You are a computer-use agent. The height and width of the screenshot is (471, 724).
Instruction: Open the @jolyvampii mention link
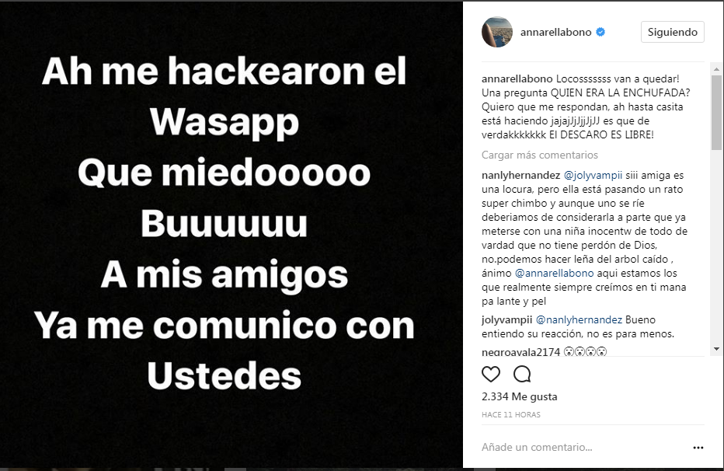coord(593,176)
